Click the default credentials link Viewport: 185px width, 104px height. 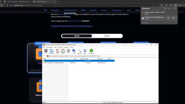[x=75, y=21]
